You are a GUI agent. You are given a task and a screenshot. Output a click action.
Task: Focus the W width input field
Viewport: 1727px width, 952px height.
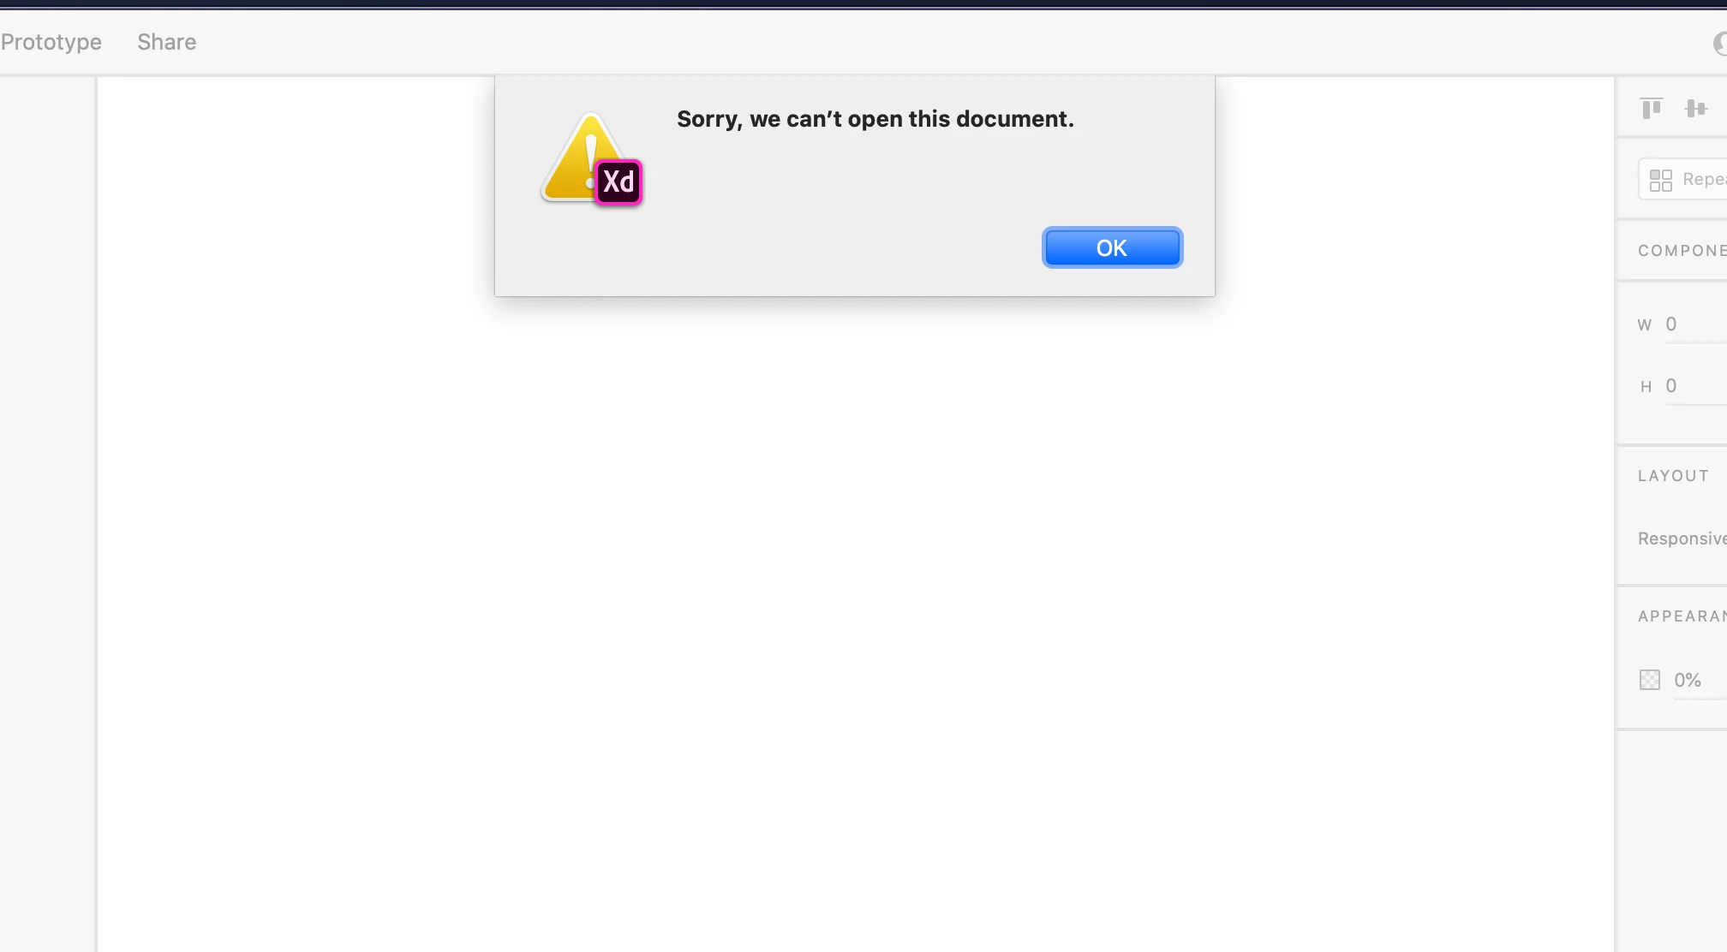(x=1695, y=324)
